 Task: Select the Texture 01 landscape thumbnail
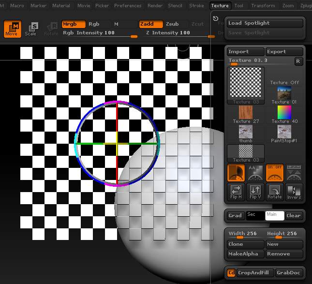pos(284,95)
